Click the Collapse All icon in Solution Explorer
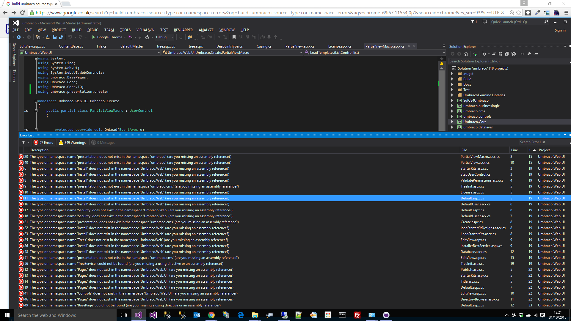 pos(507,54)
